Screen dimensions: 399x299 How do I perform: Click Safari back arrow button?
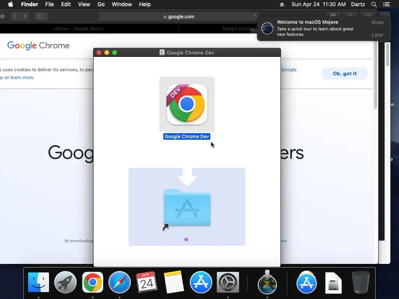coord(15,16)
